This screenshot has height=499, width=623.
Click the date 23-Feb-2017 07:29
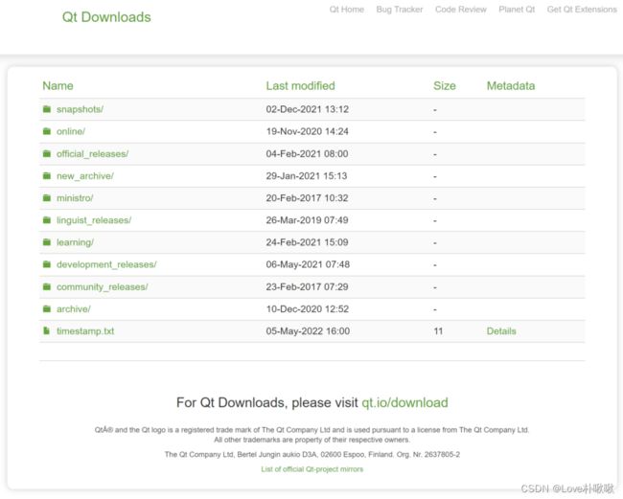pyautogui.click(x=307, y=286)
